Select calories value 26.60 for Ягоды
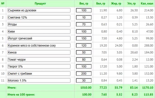Viewport: 155px width, 98px height. point(150,24)
